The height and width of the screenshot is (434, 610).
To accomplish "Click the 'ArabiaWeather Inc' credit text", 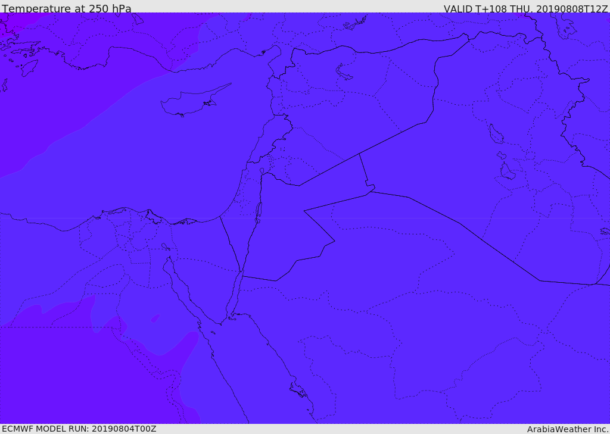I will tap(568, 429).
